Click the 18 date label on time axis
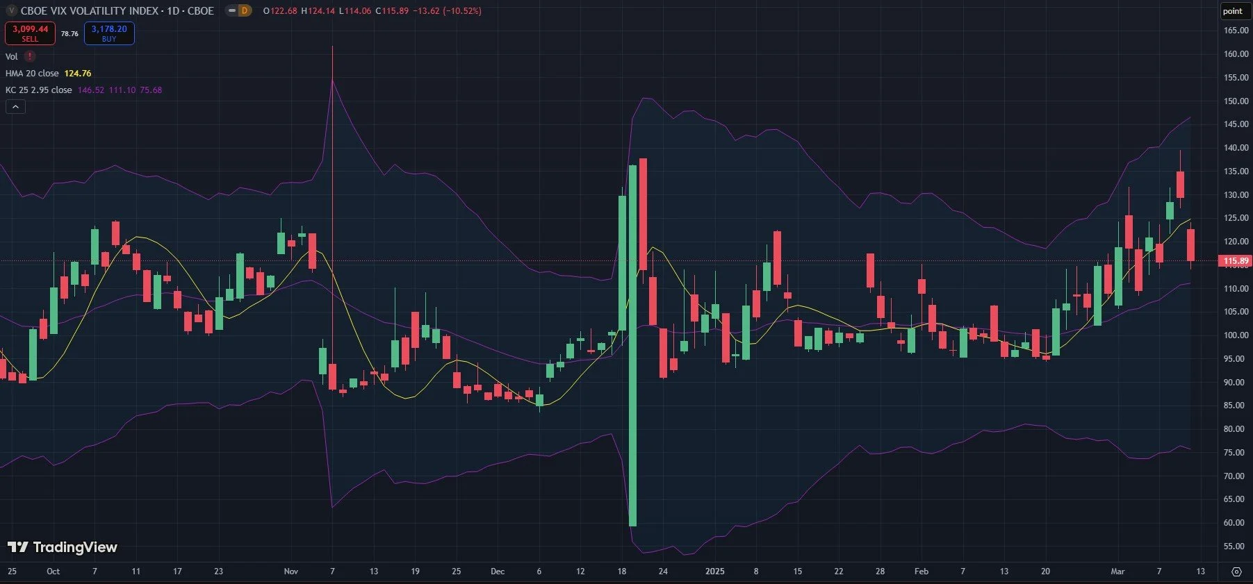The image size is (1253, 584). click(622, 572)
